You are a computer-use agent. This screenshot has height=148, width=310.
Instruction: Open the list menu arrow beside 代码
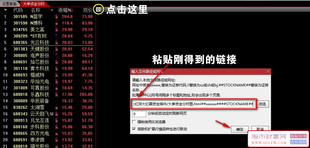pos(5,10)
